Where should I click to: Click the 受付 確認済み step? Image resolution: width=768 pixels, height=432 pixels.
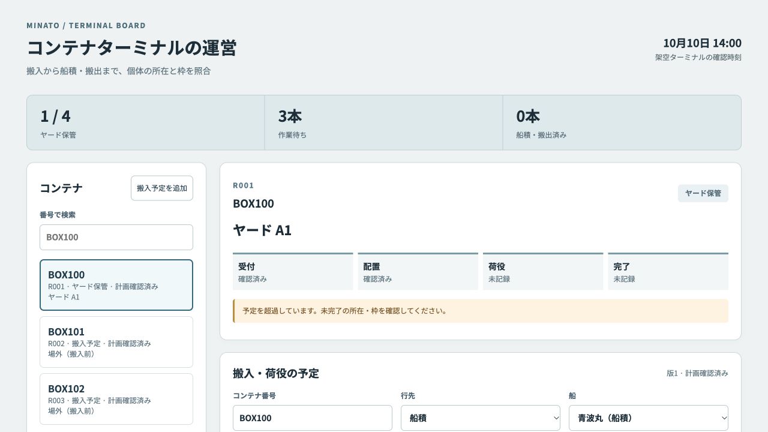click(293, 271)
